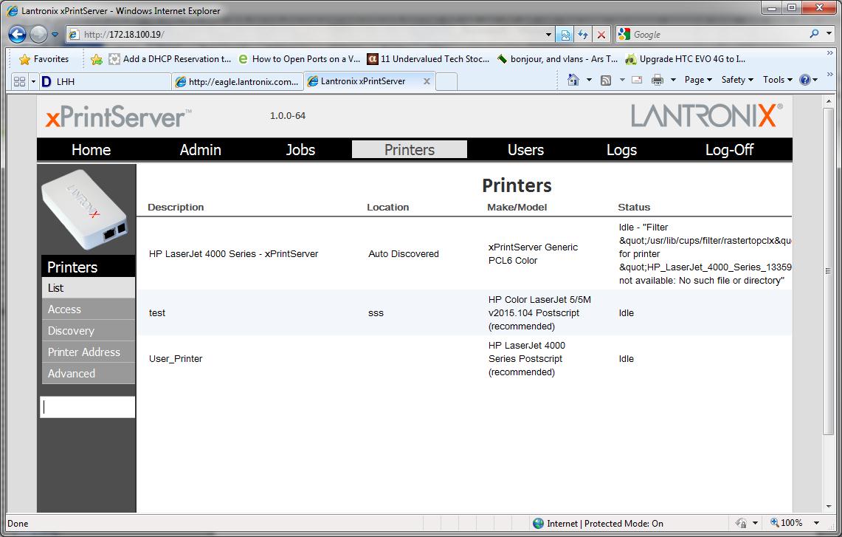This screenshot has width=842, height=537.
Task: Expand the address bar history dropdown
Action: coord(548,35)
